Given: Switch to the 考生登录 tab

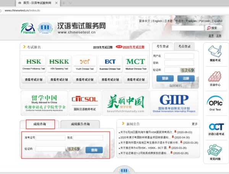Looking at the screenshot, I should (163, 47).
